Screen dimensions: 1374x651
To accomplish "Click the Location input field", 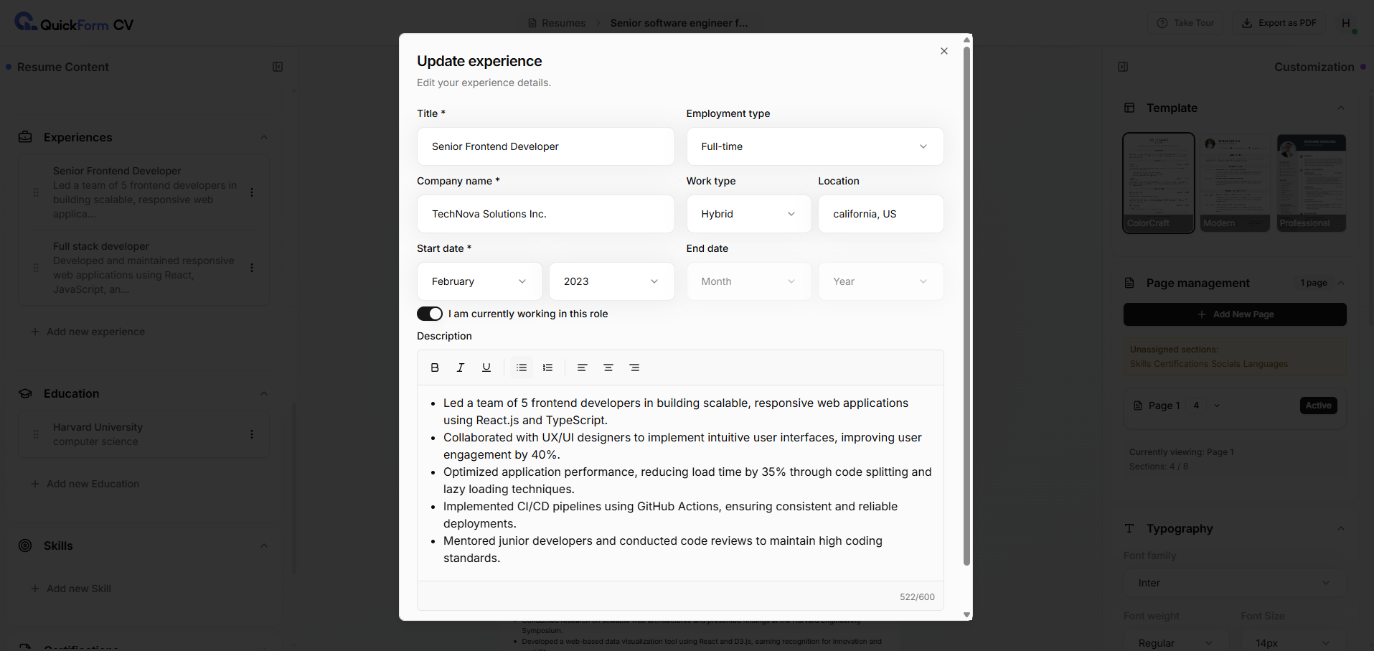I will point(881,214).
